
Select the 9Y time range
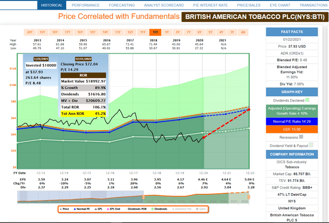pyautogui.click(x=167, y=32)
